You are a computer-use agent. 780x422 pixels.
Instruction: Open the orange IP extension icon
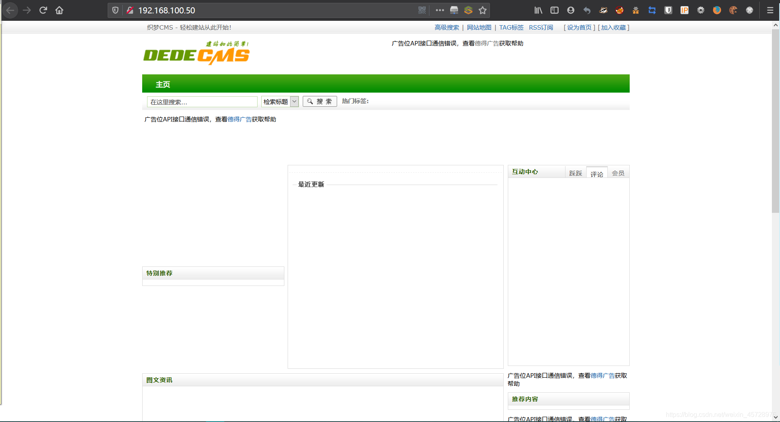click(x=685, y=10)
